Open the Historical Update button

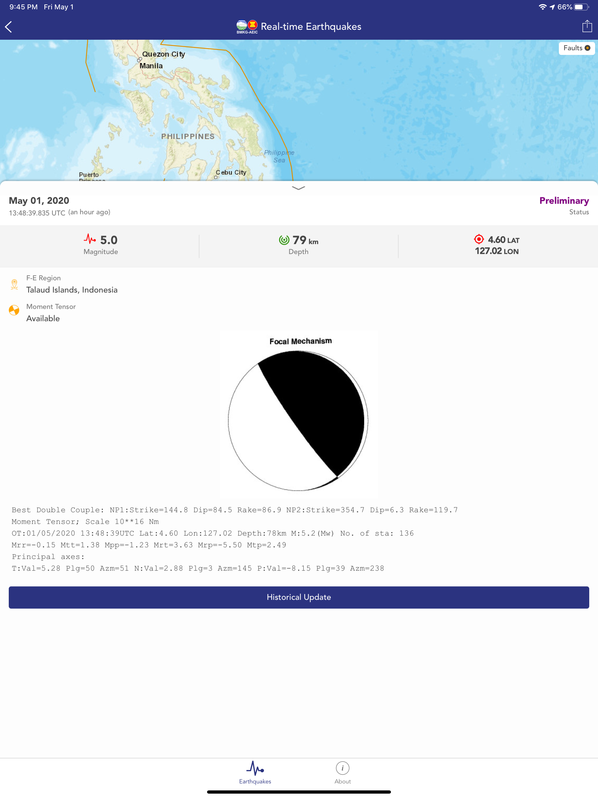299,597
